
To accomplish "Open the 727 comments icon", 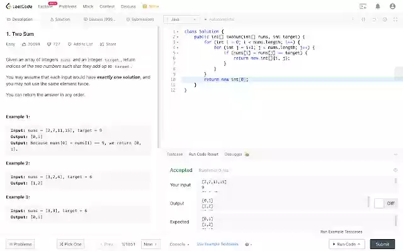I will tap(49, 45).
